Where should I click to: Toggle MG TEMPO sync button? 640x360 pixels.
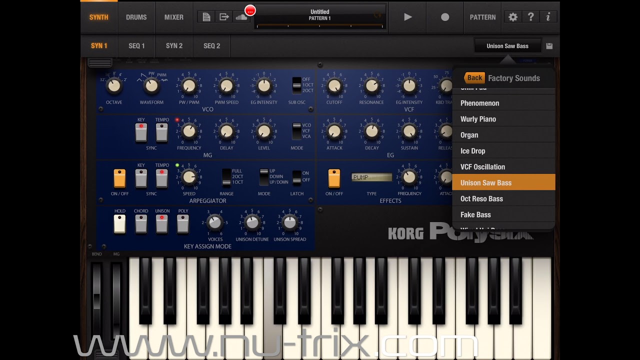pyautogui.click(x=162, y=132)
